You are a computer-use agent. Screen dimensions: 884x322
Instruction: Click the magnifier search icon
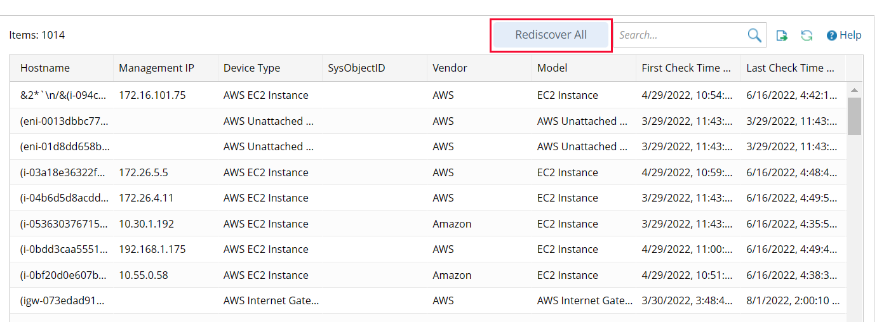coord(754,35)
